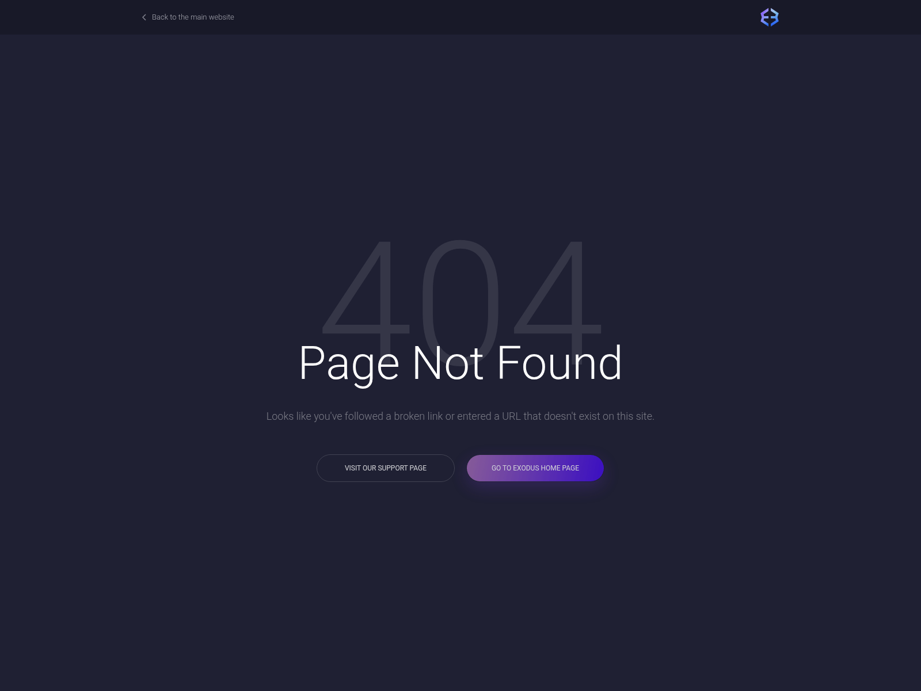The image size is (921, 691).
Task: Click the word URL in the description
Action: point(511,416)
